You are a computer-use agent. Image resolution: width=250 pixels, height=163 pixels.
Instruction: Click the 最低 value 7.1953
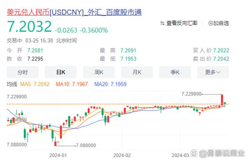tap(128, 59)
